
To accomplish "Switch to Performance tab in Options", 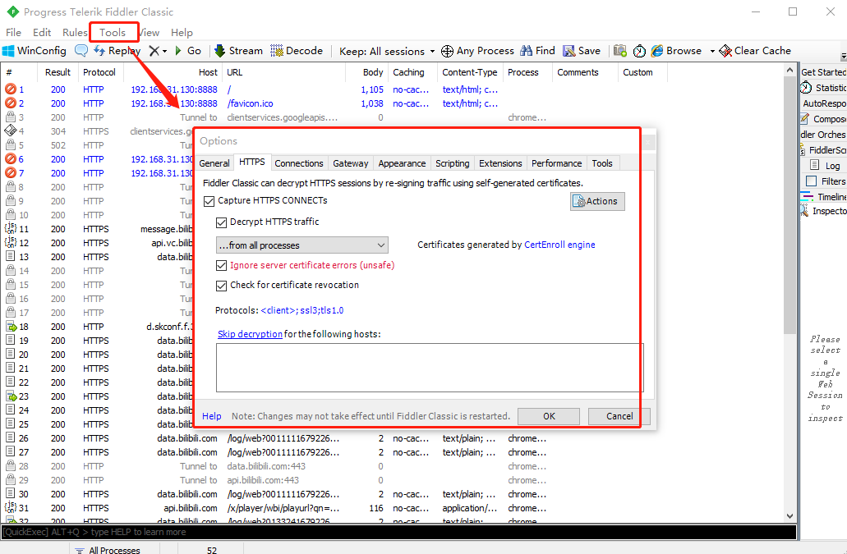I will click(556, 163).
